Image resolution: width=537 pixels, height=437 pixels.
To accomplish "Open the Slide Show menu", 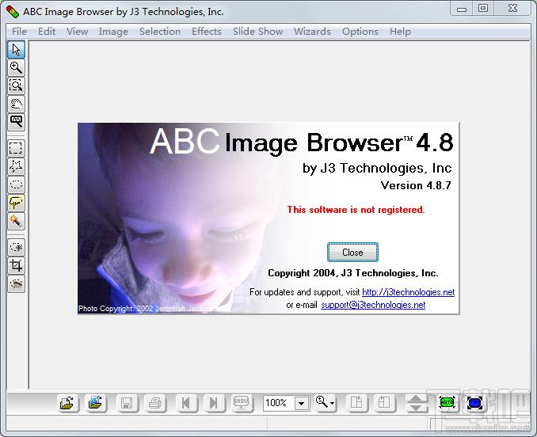I will (258, 32).
